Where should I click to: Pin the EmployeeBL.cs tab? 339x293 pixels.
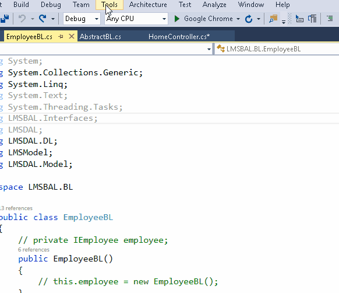click(61, 37)
